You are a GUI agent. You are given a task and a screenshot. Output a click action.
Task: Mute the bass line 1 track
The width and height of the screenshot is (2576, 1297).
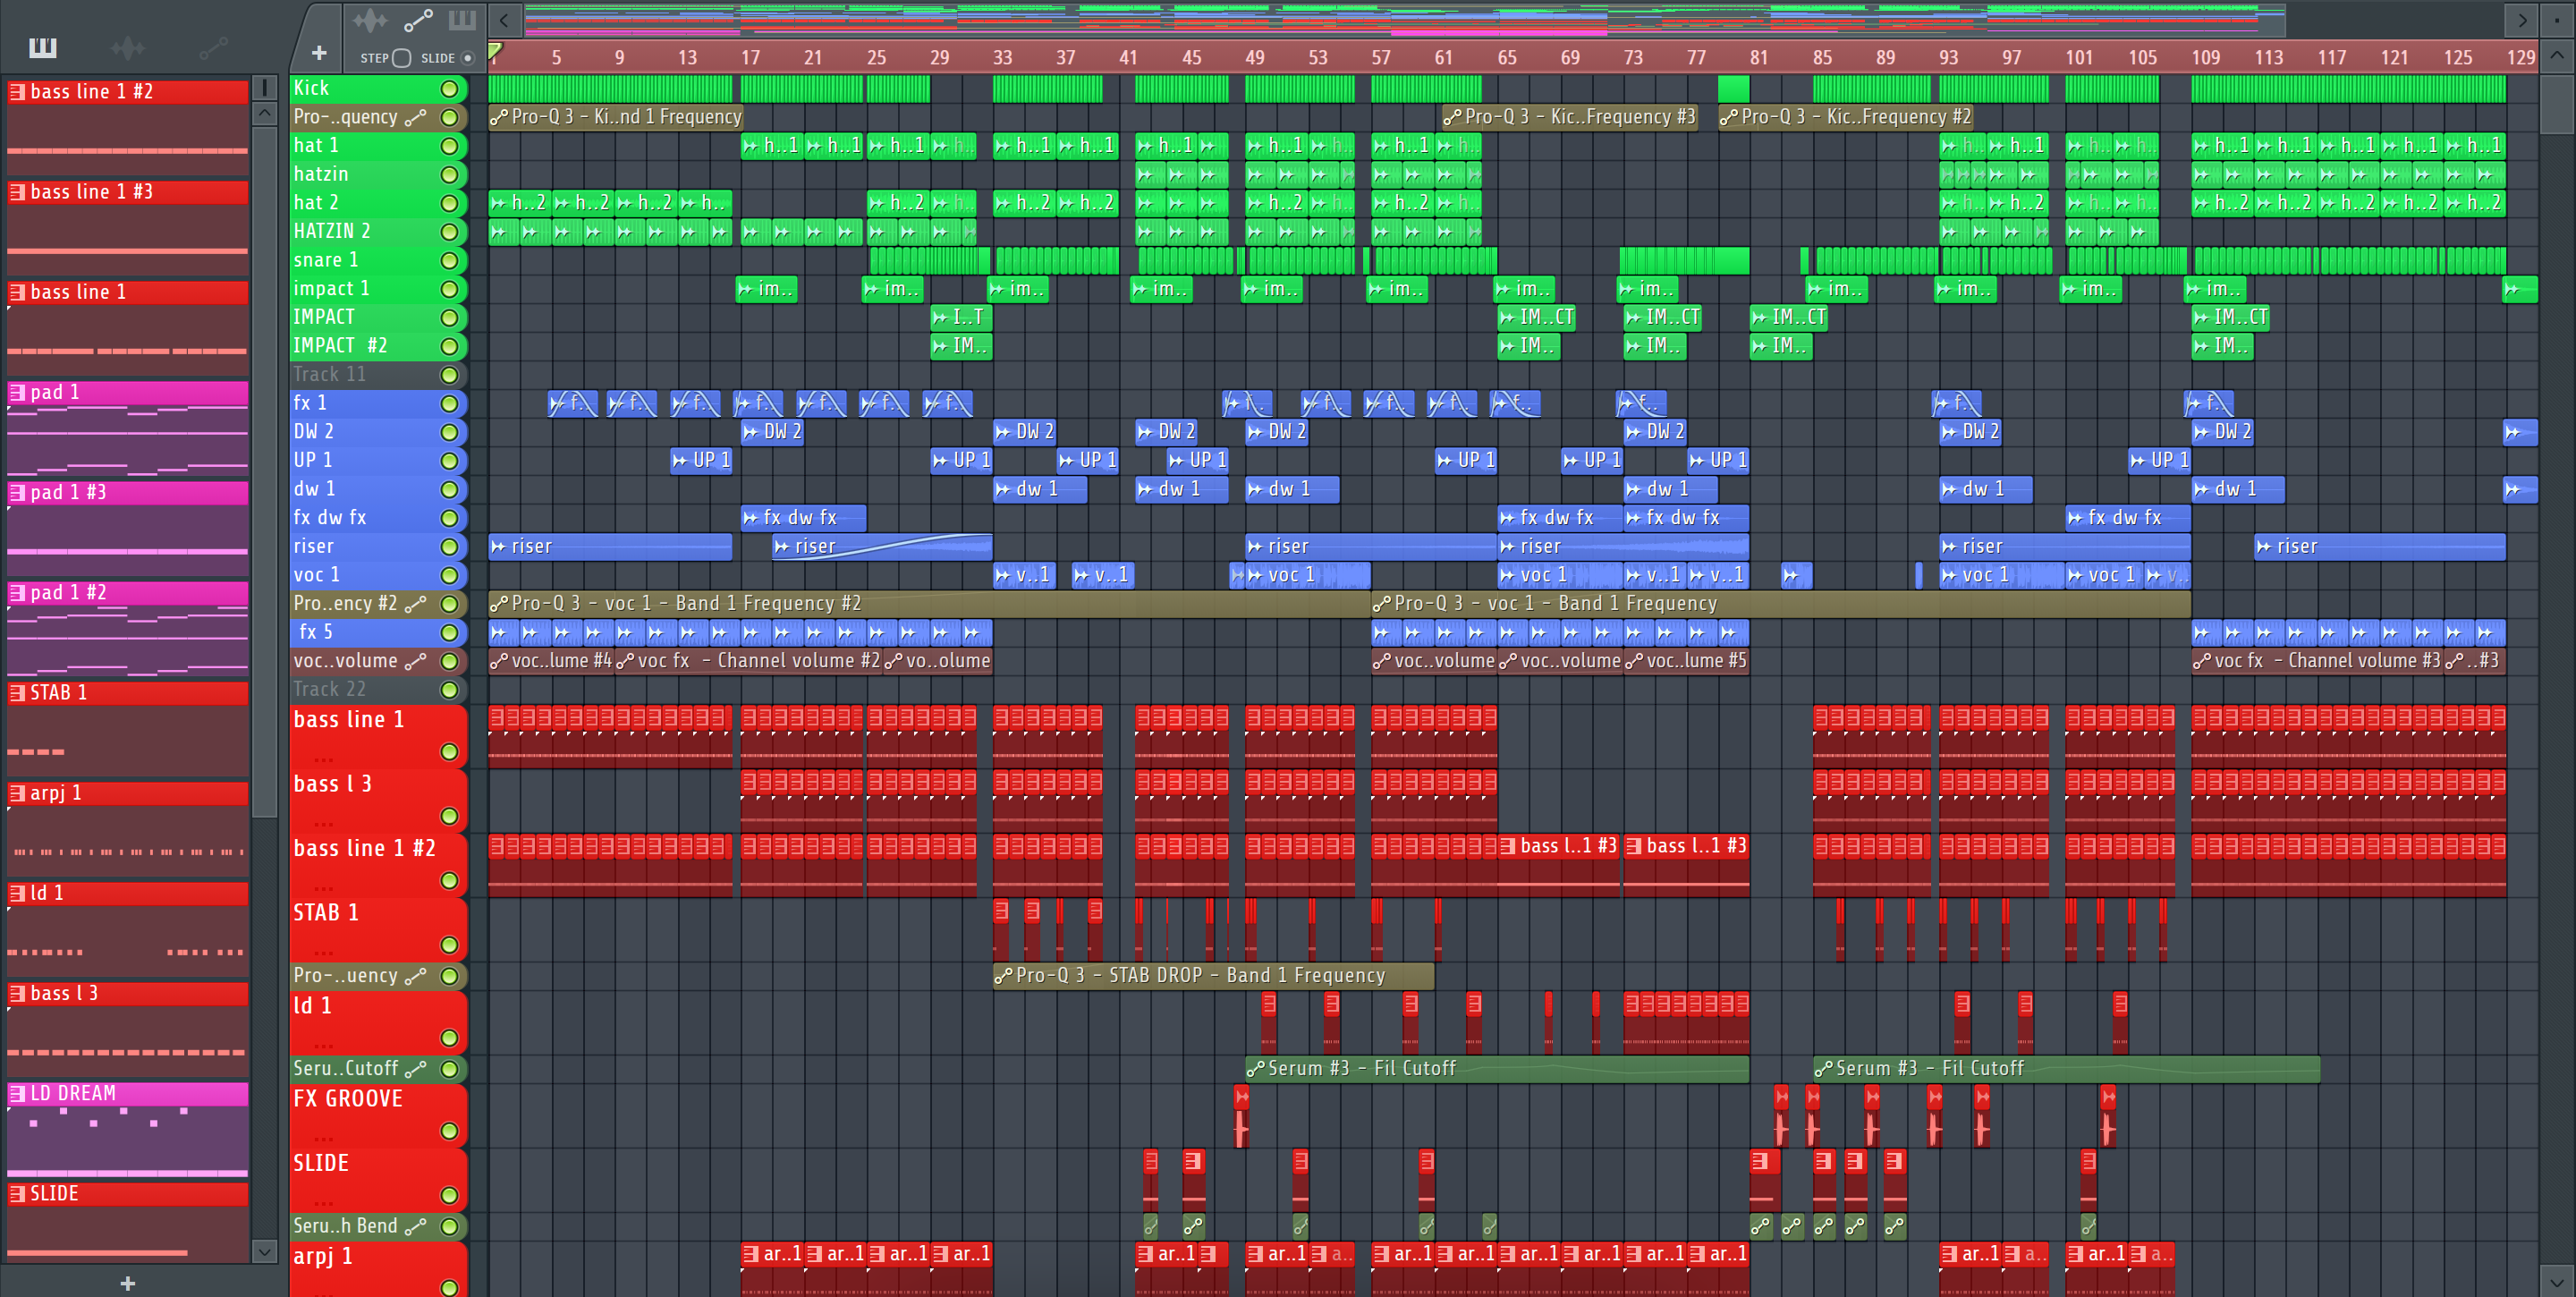(450, 752)
